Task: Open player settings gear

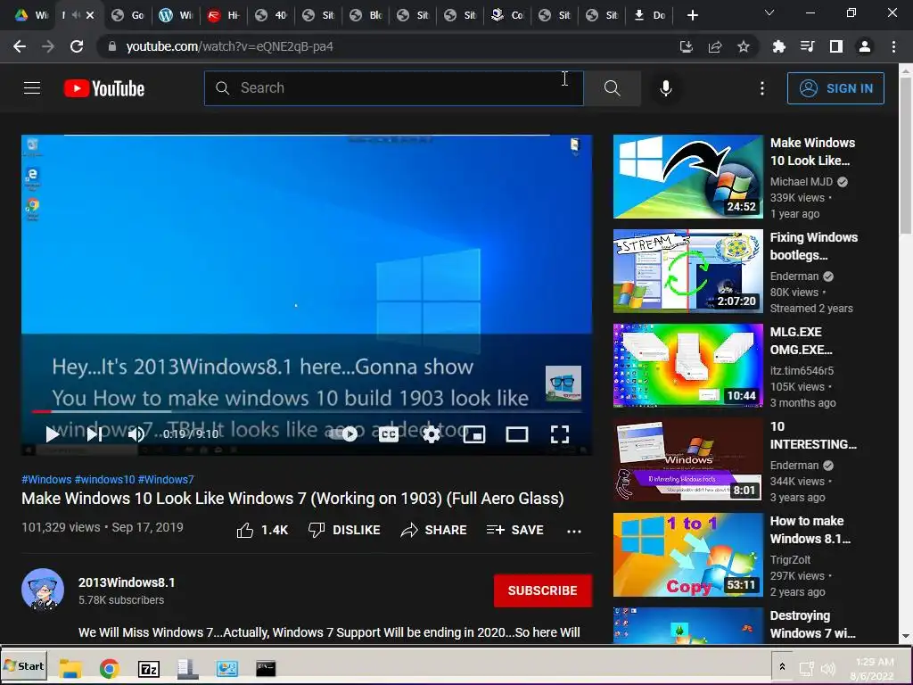Action: tap(431, 434)
